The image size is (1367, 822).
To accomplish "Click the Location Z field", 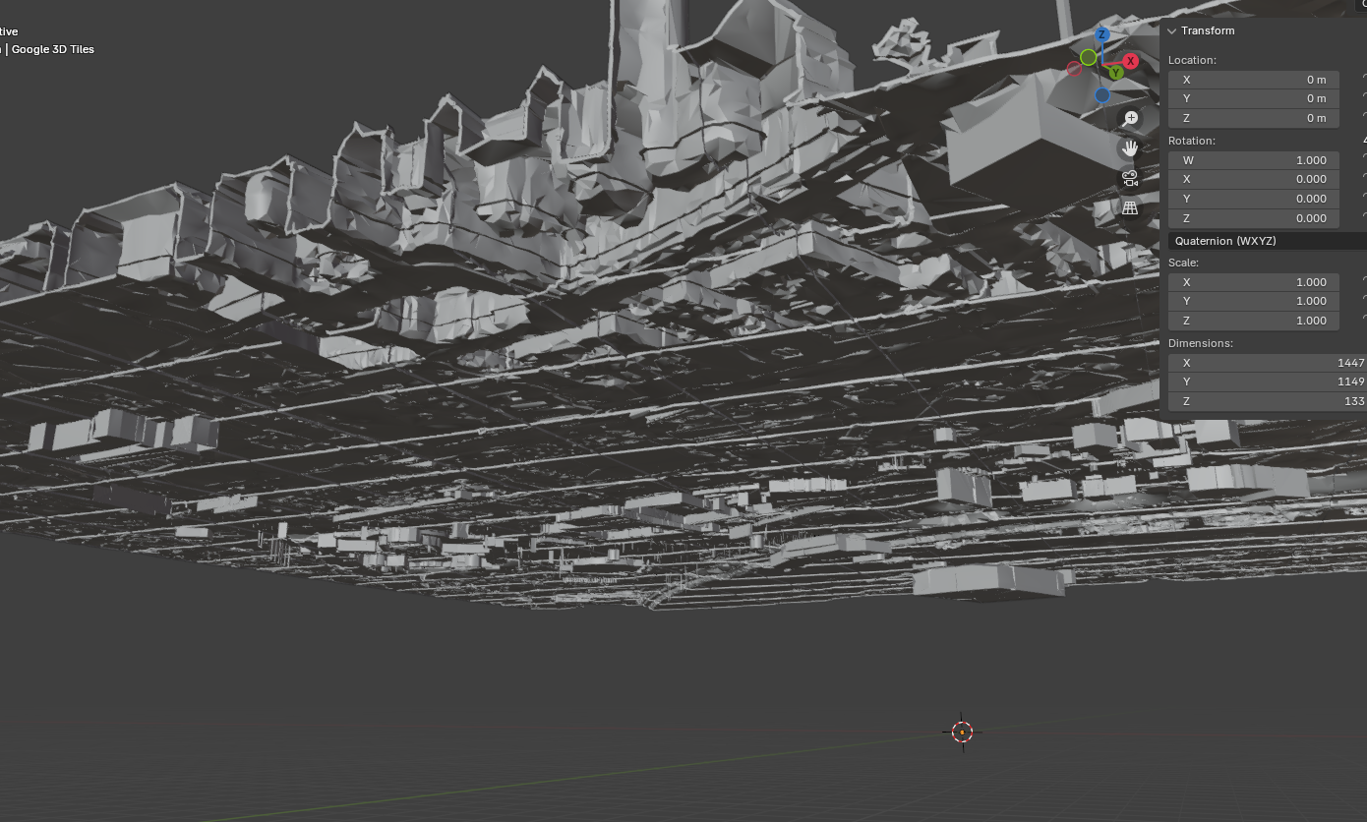I will pyautogui.click(x=1253, y=118).
